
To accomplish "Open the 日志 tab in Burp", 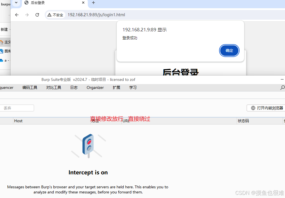I will pos(74,88).
